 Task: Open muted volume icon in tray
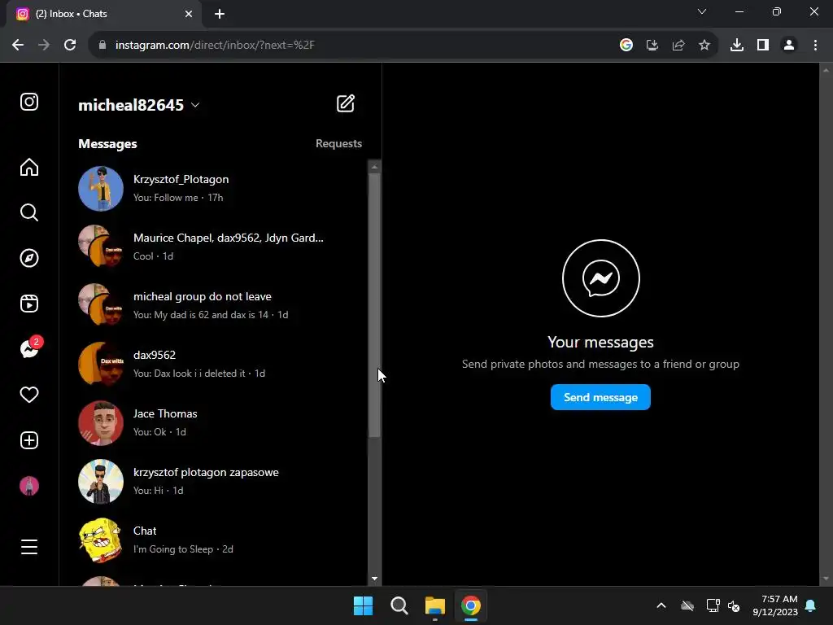pyautogui.click(x=735, y=605)
